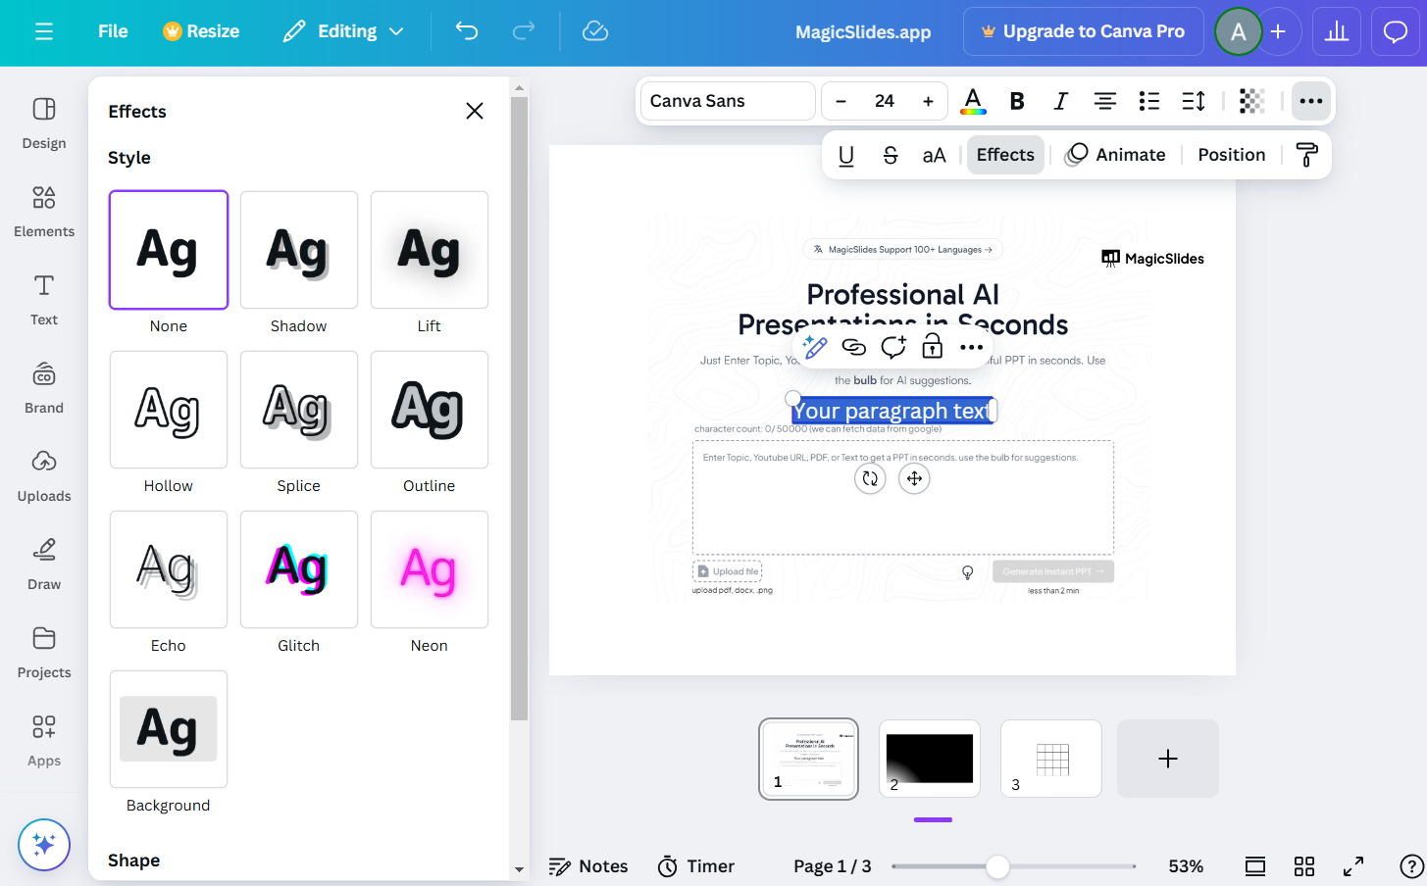Open the presentation Timer
The height and width of the screenshot is (886, 1427).
tap(696, 866)
